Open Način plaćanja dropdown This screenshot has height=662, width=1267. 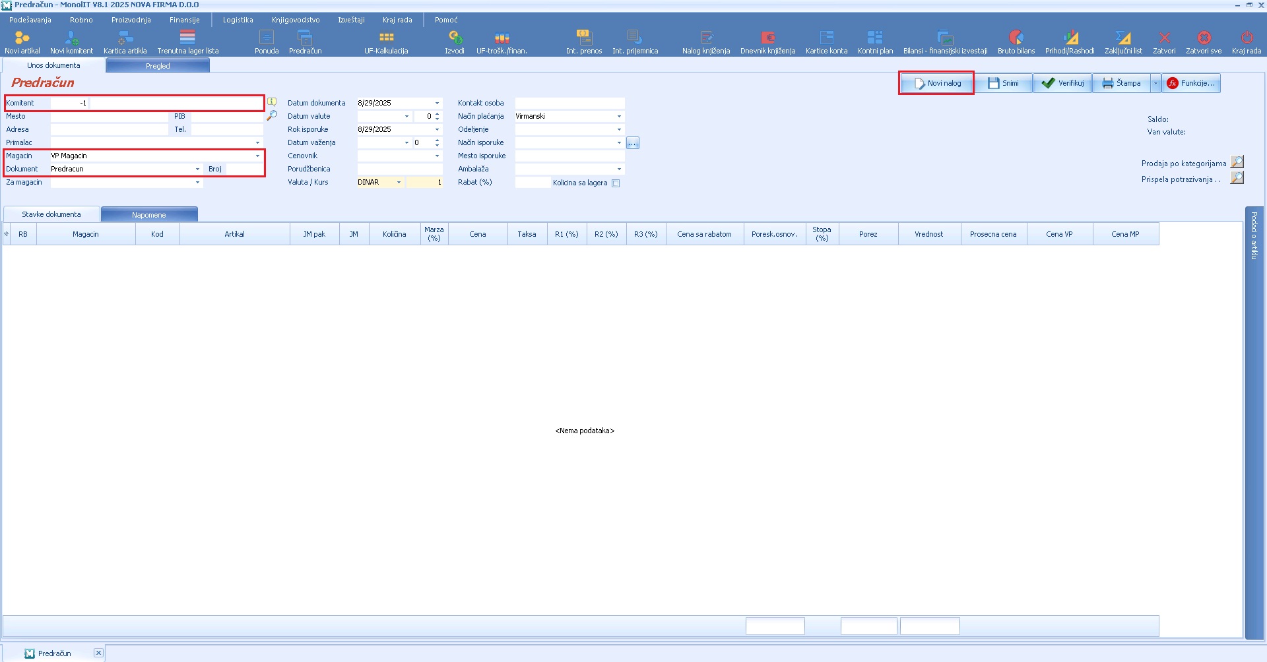point(619,116)
